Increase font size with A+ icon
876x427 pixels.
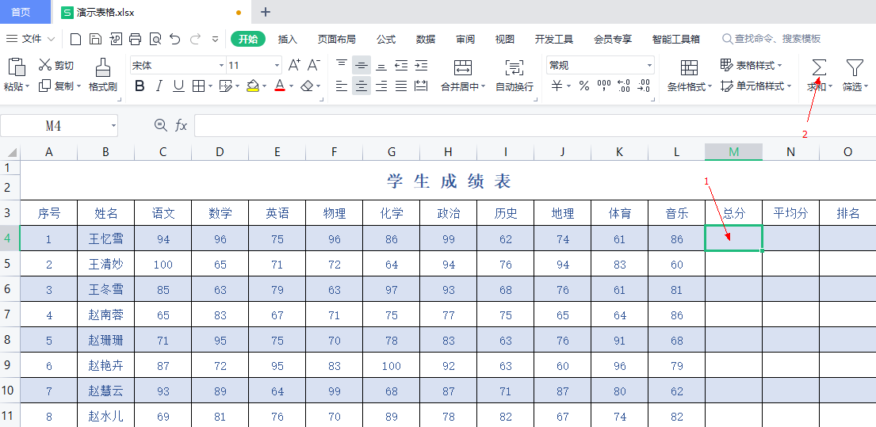pos(294,65)
